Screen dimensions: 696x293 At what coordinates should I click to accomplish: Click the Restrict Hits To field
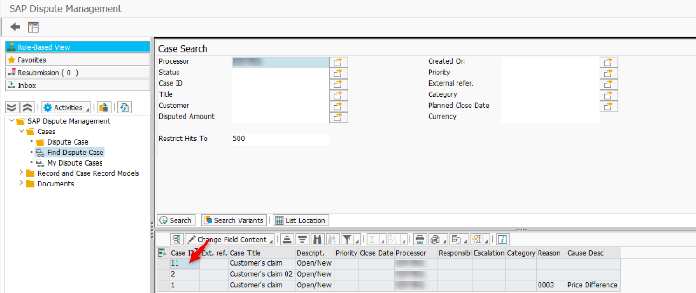coord(280,139)
